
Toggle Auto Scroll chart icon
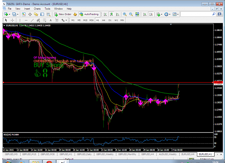point(145,14)
